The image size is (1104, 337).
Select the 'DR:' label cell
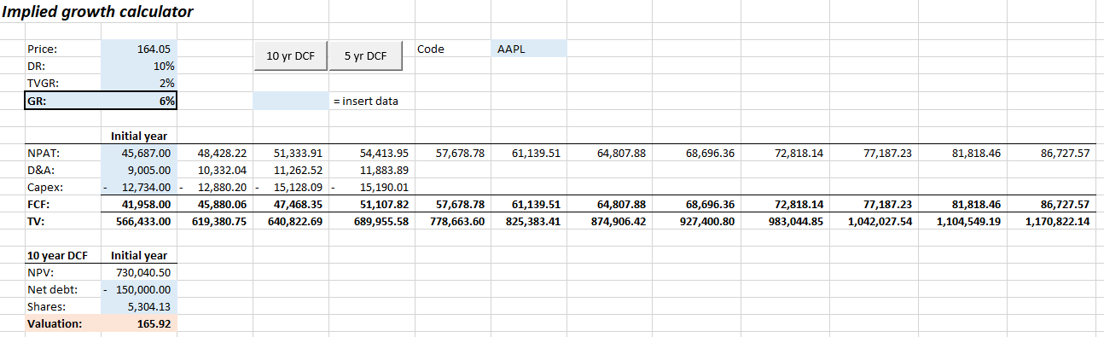(x=63, y=66)
